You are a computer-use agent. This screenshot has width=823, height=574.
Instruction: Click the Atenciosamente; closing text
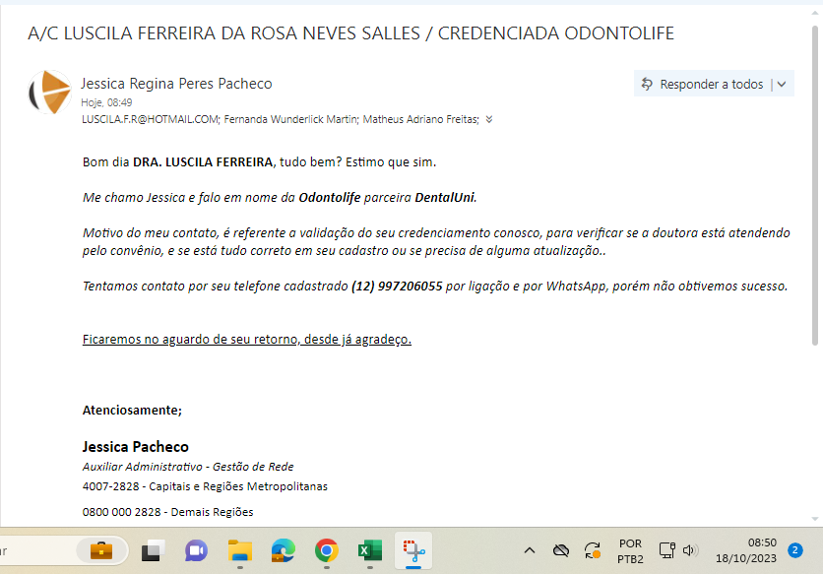click(x=132, y=411)
